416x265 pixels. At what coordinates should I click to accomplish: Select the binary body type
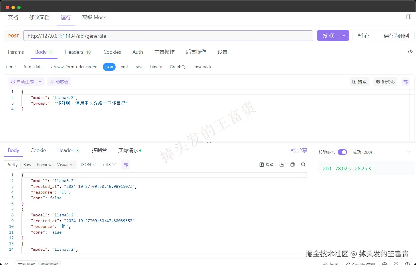(x=156, y=67)
